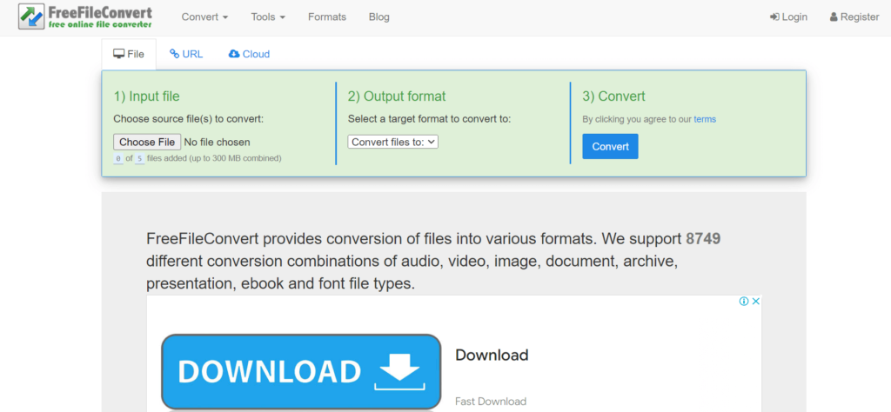Click the '8749' conversion count text
The height and width of the screenshot is (412, 891).
(x=703, y=239)
